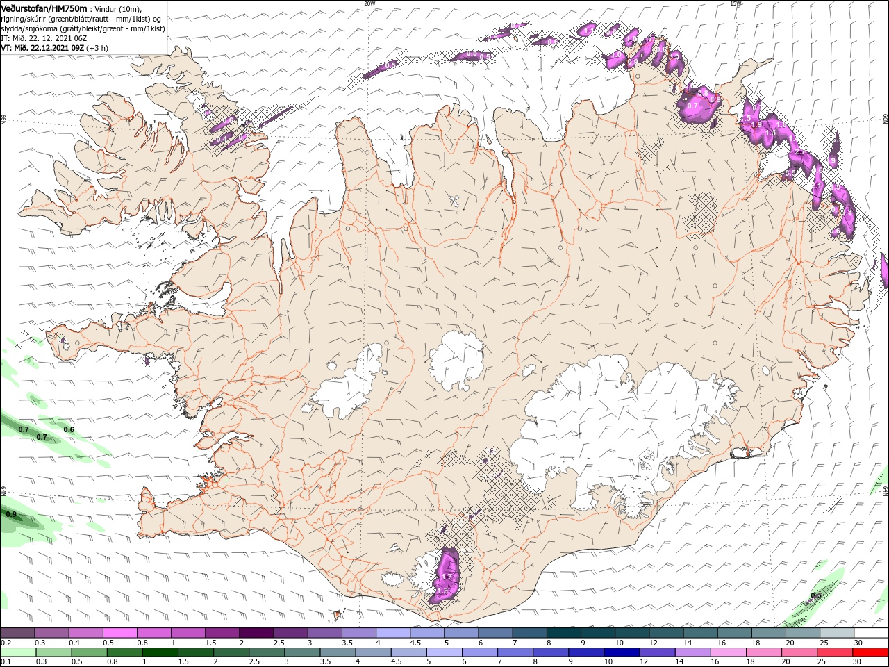Select snow legend swatch between 2 and 2.5
The height and width of the screenshot is (667, 889).
pos(256,632)
